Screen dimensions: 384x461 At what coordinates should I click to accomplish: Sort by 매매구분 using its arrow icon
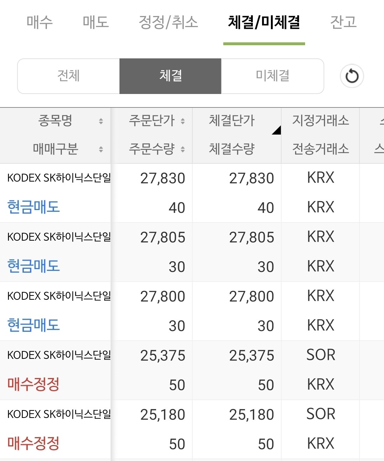101,149
